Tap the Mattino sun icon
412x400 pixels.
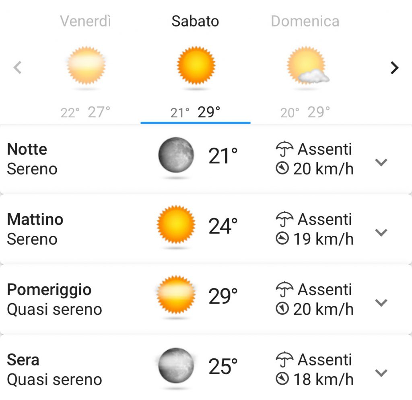[176, 225]
